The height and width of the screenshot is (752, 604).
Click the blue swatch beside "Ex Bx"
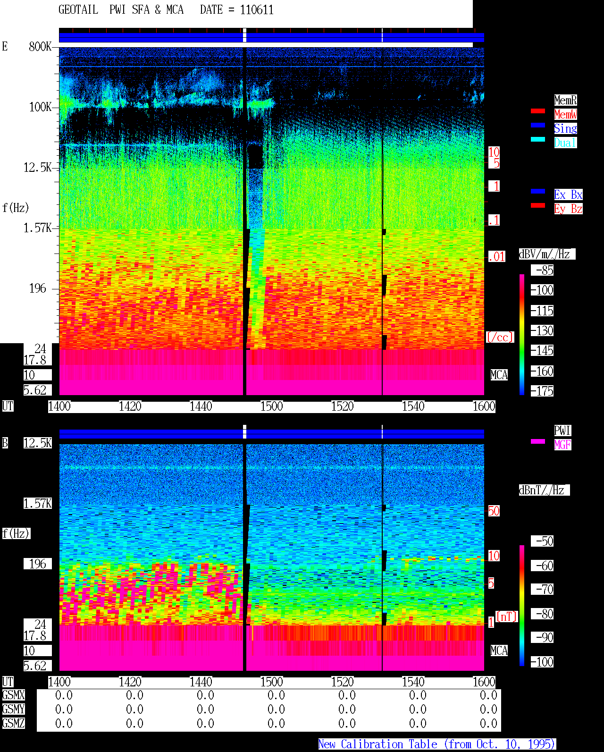coord(538,191)
